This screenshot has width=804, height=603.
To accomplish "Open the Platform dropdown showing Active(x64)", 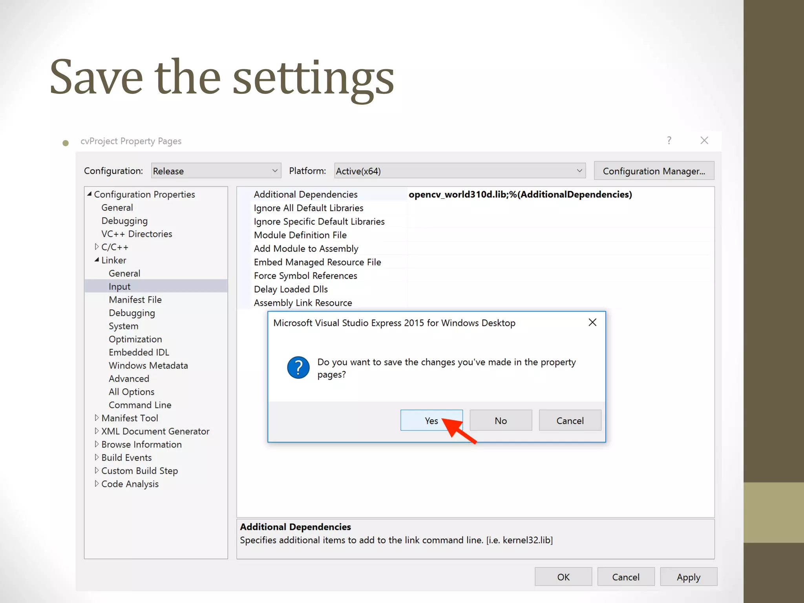I will tap(459, 171).
